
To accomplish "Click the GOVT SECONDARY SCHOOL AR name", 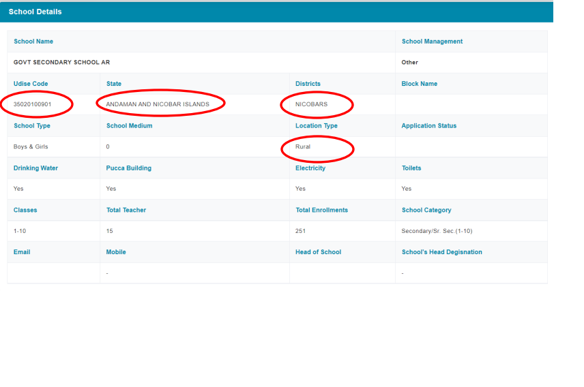I will [62, 62].
